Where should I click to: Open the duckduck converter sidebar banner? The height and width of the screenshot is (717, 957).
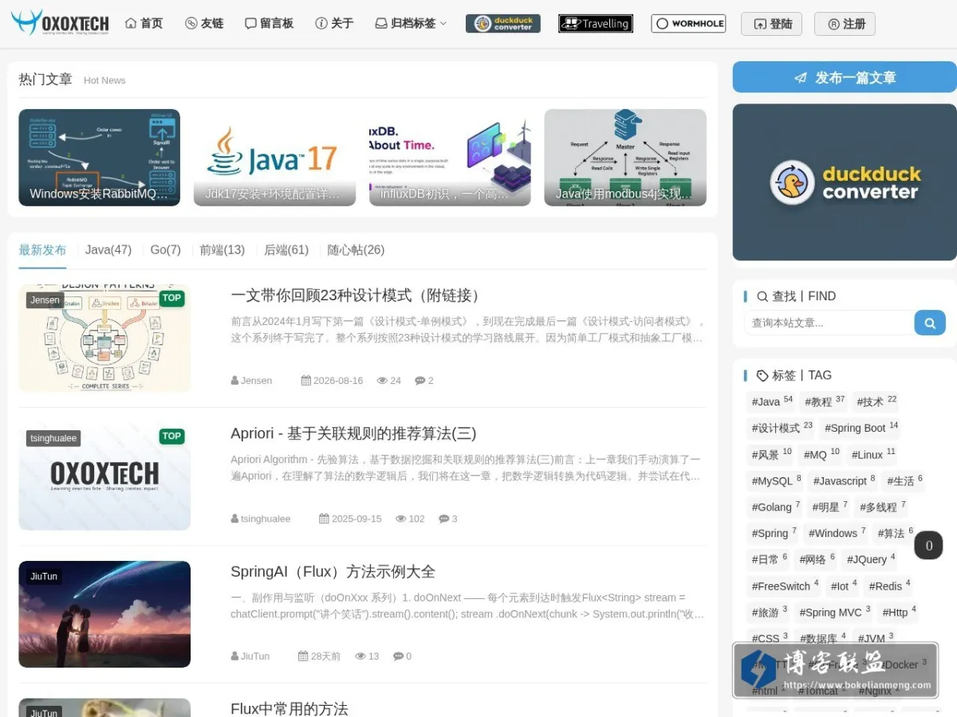pyautogui.click(x=845, y=182)
